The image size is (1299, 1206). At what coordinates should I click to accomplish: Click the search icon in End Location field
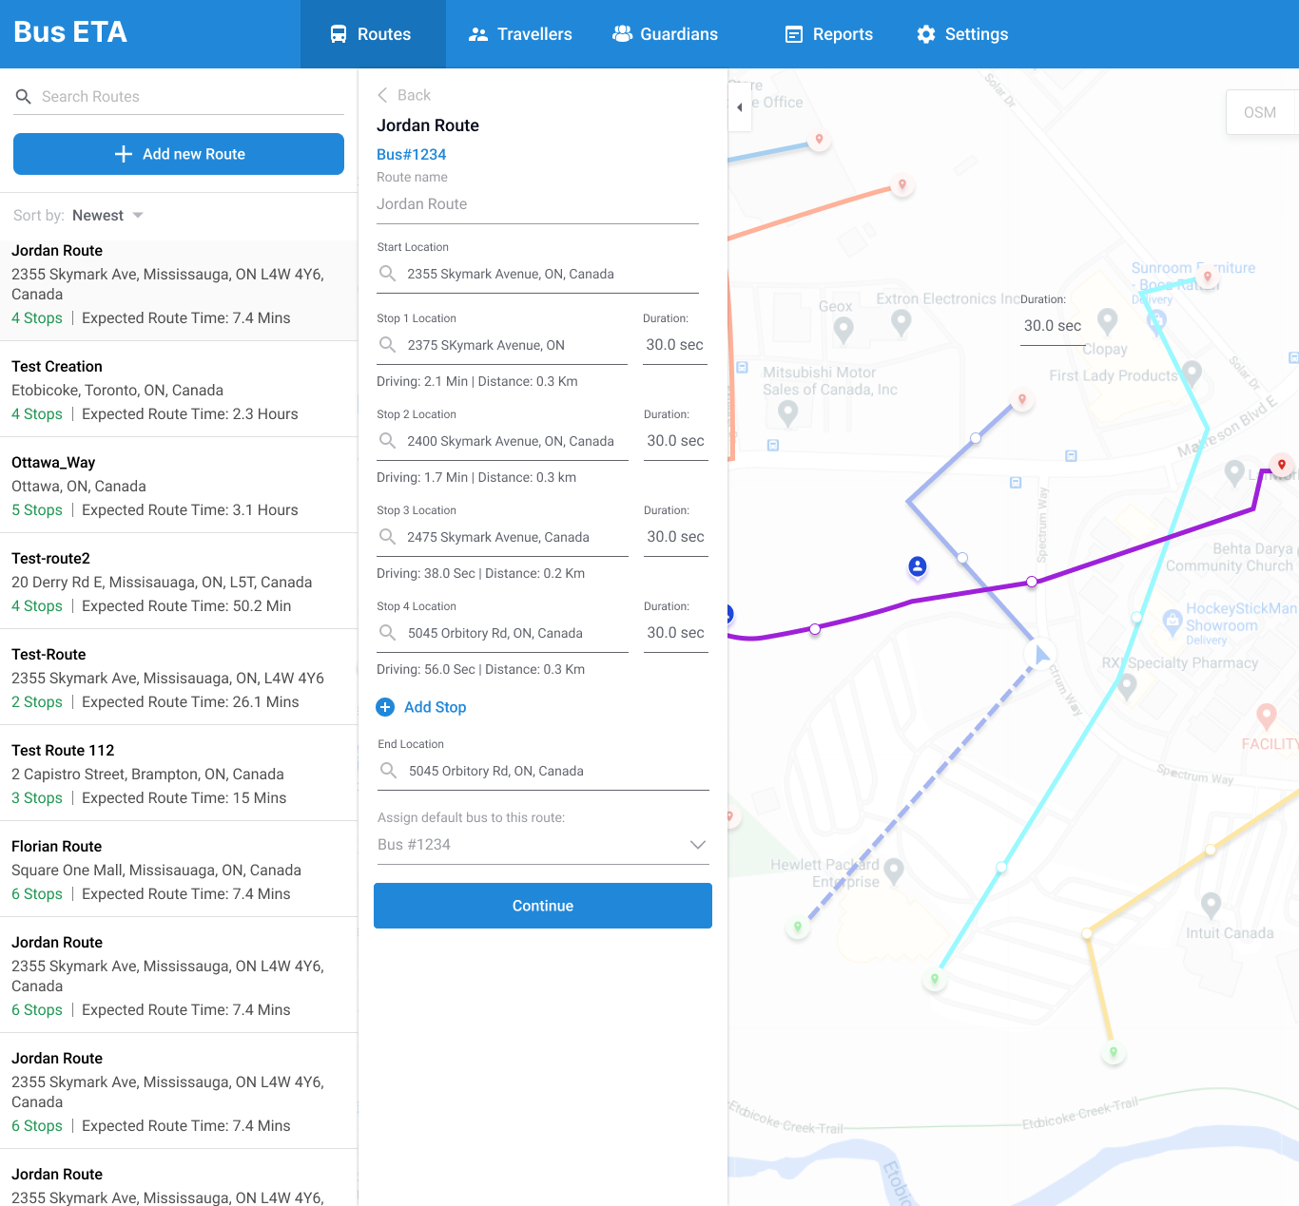388,771
